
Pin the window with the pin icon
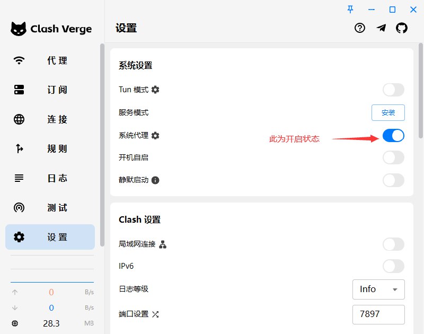tap(350, 9)
